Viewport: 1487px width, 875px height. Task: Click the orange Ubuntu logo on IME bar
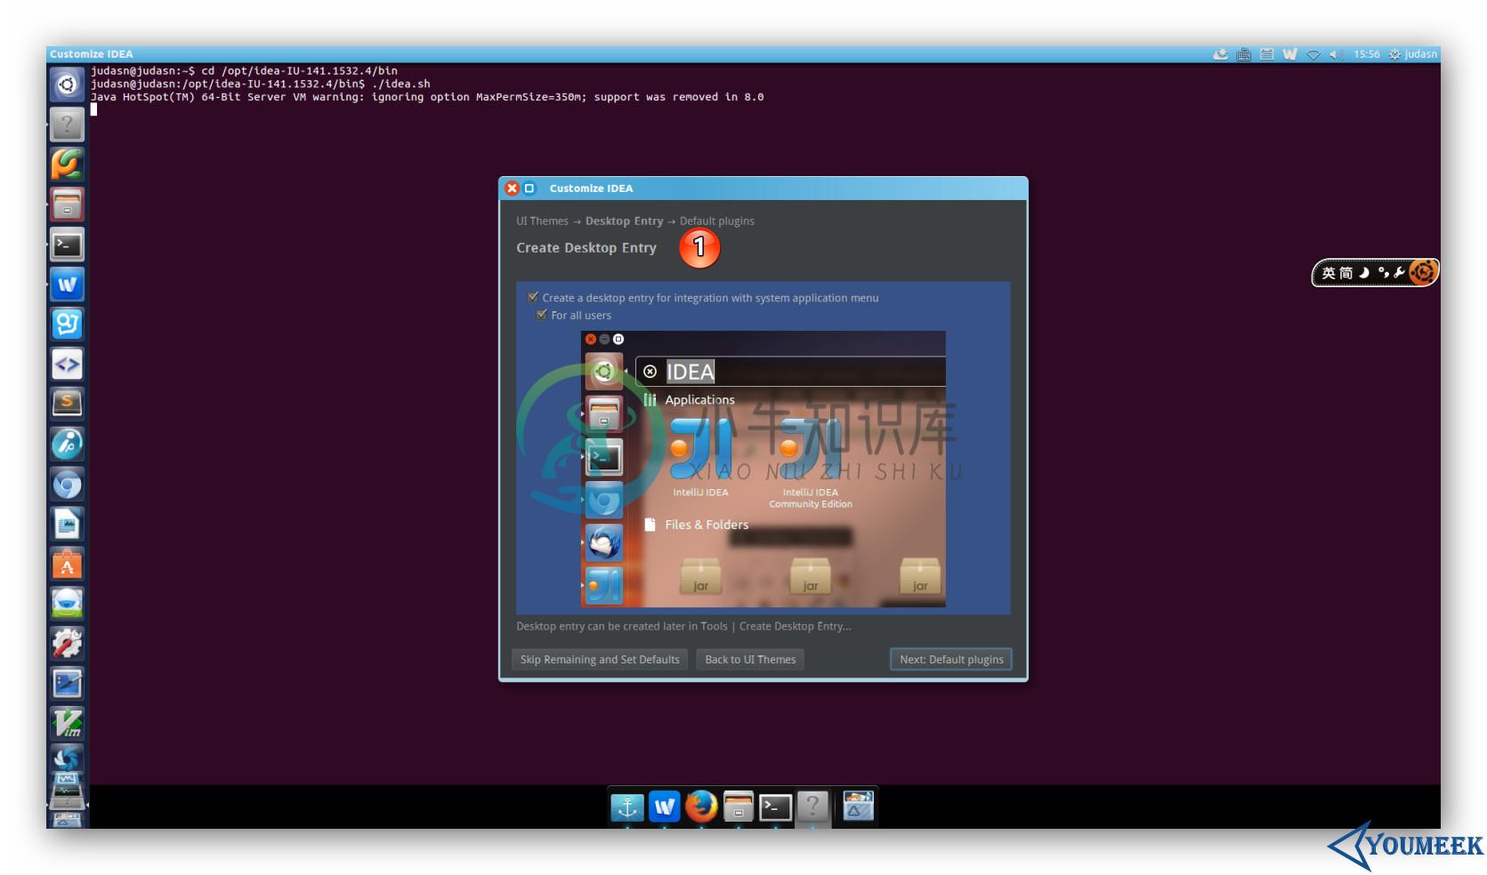pos(1423,272)
